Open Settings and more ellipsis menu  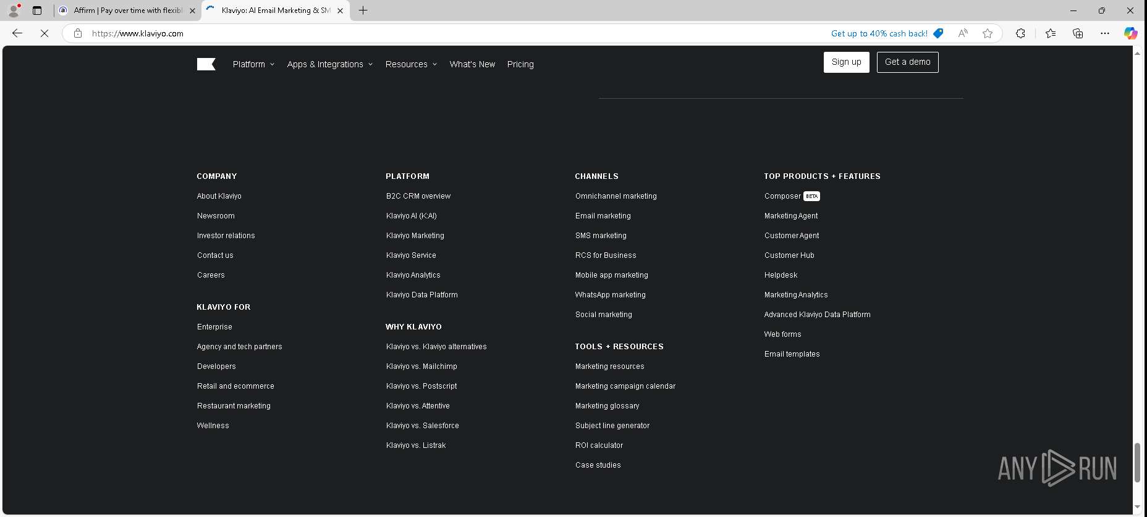1105,33
